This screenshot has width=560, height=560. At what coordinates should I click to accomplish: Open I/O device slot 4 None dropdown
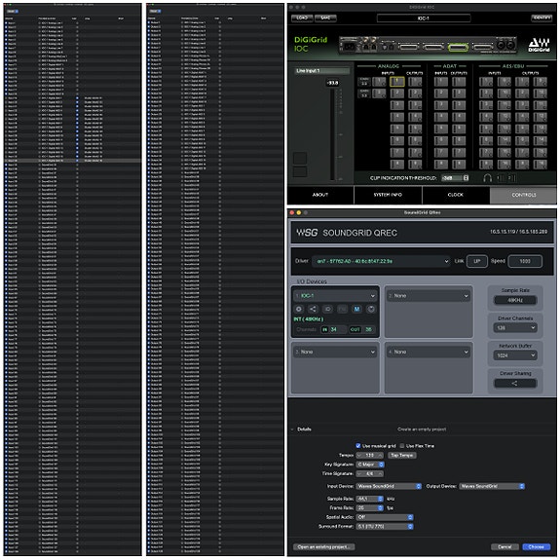click(429, 352)
